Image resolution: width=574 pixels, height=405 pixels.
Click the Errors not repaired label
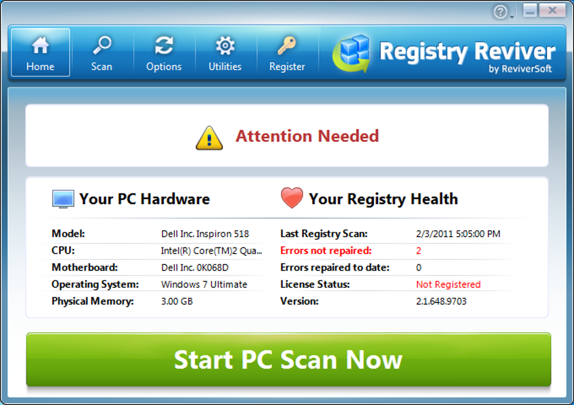(x=326, y=251)
